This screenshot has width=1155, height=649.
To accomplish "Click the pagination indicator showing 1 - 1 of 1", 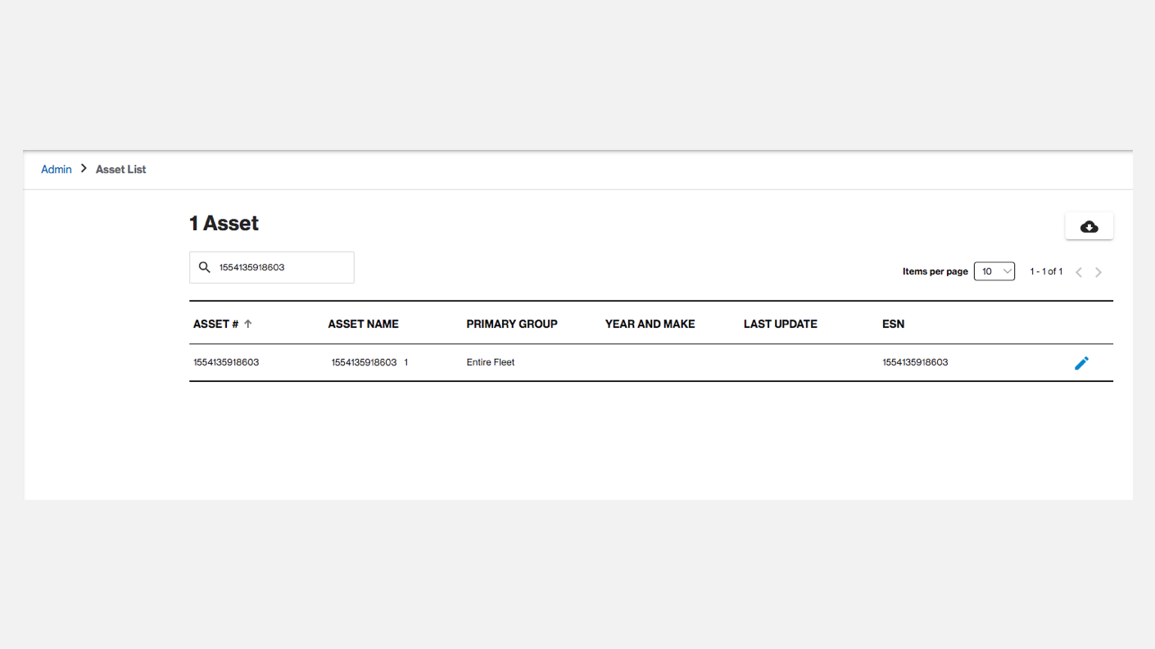I will 1046,271.
